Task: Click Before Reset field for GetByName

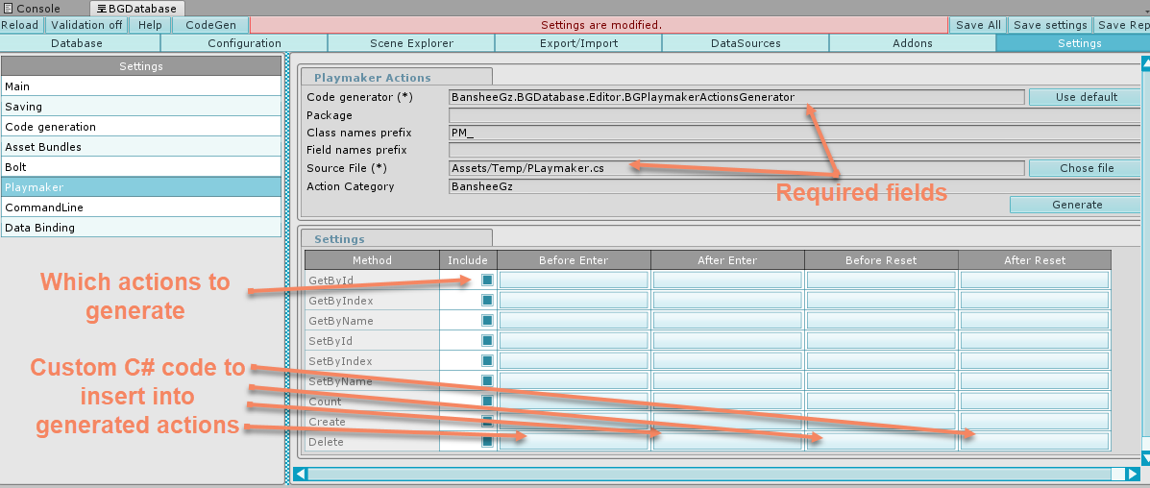Action: pos(882,321)
